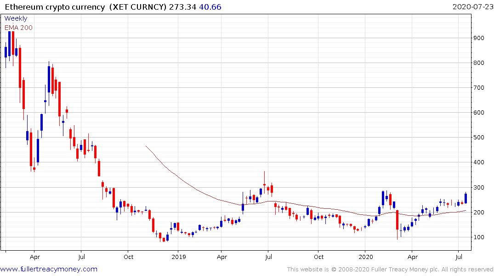This screenshot has height=276, width=494.
Task: Click the 100 price axis label
Action: pyautogui.click(x=479, y=237)
